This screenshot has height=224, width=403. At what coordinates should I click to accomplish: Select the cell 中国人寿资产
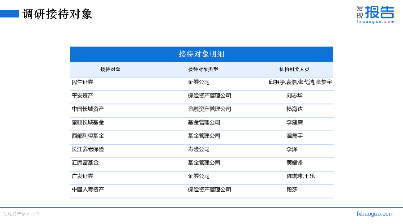tap(88, 190)
